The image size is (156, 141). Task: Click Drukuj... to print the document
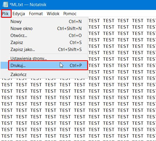(44, 66)
